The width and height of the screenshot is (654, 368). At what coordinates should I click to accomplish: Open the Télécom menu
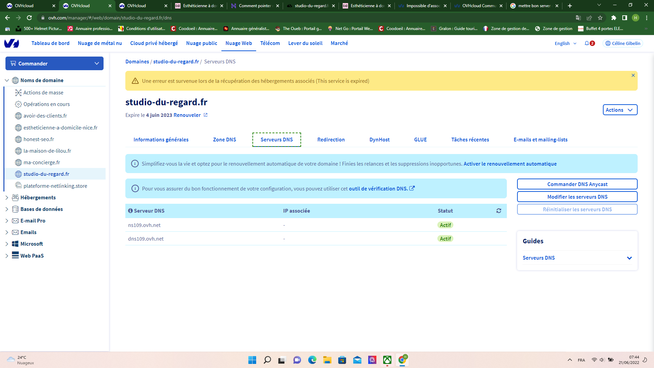pyautogui.click(x=270, y=43)
